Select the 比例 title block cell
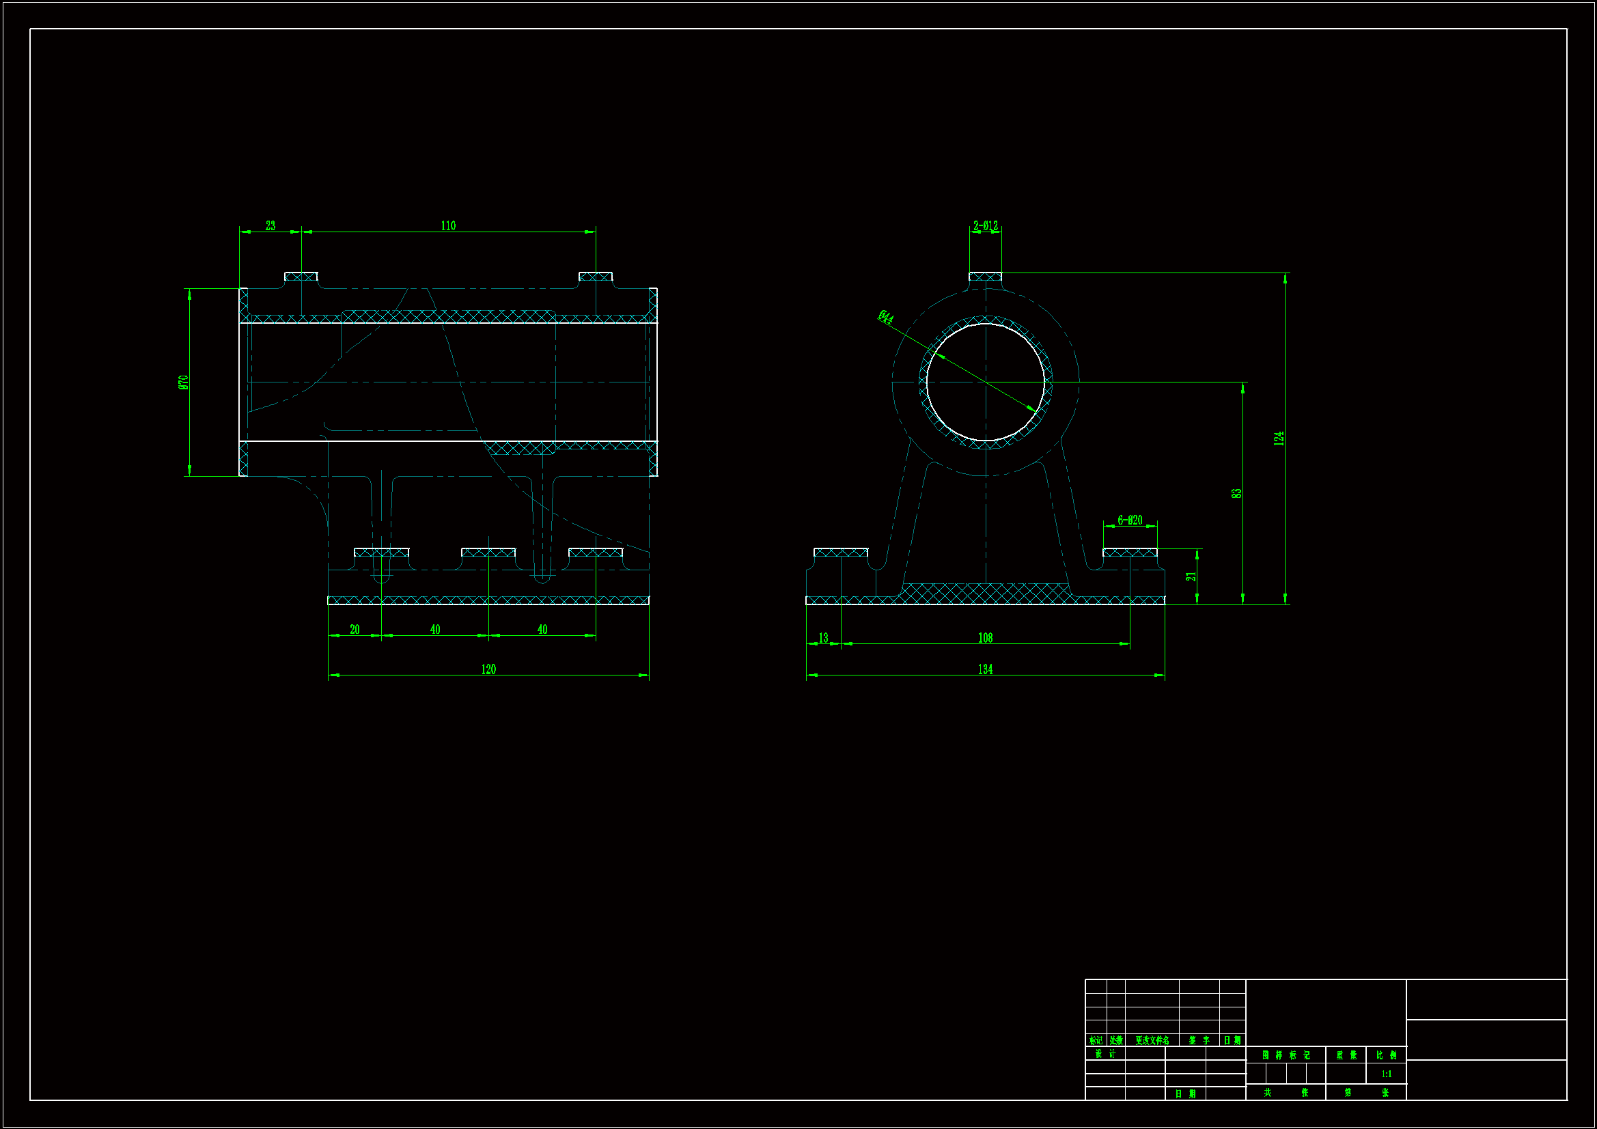This screenshot has width=1597, height=1129. (1386, 1055)
